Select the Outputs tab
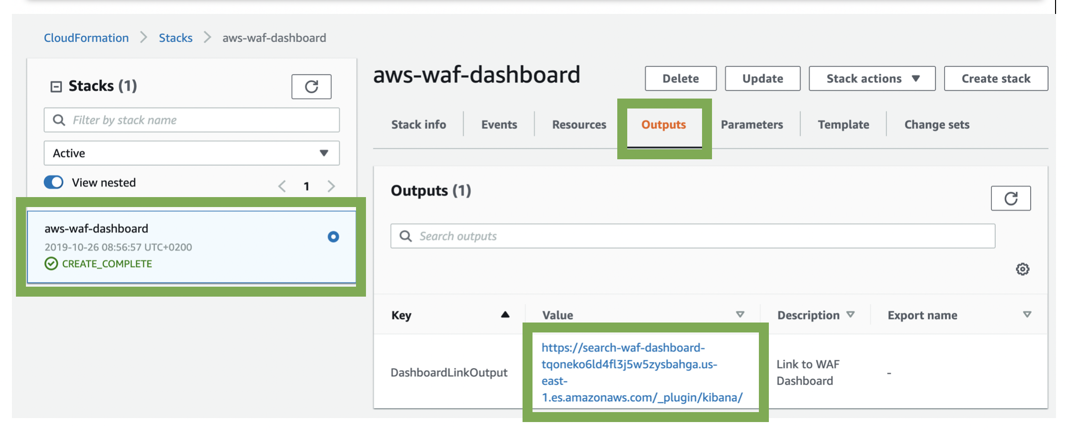The height and width of the screenshot is (434, 1072). click(x=664, y=124)
